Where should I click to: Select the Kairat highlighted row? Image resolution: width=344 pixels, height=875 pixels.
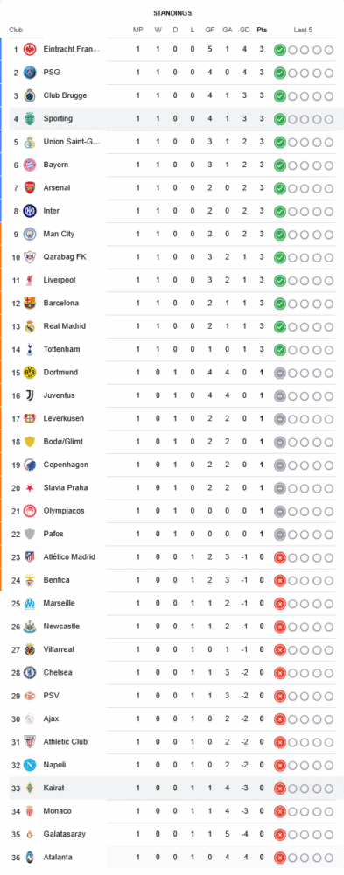coord(172,787)
